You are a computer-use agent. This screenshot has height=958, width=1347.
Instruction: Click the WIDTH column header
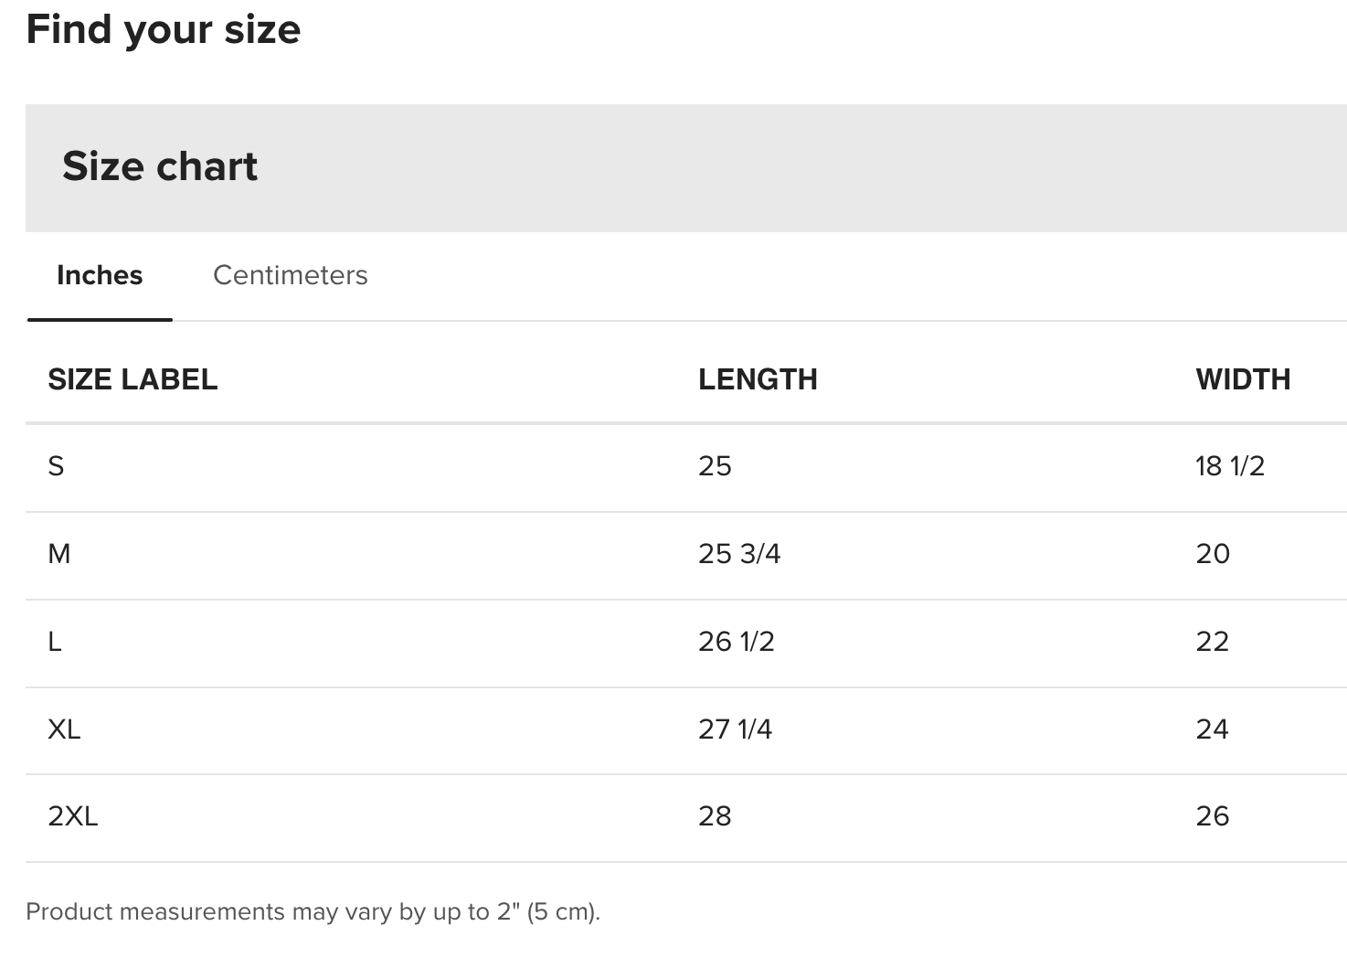coord(1243,379)
